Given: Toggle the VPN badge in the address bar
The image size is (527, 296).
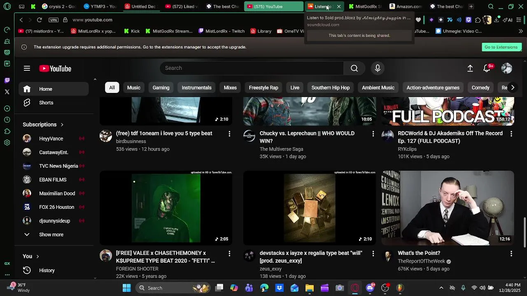Looking at the screenshot, I should [x=54, y=20].
